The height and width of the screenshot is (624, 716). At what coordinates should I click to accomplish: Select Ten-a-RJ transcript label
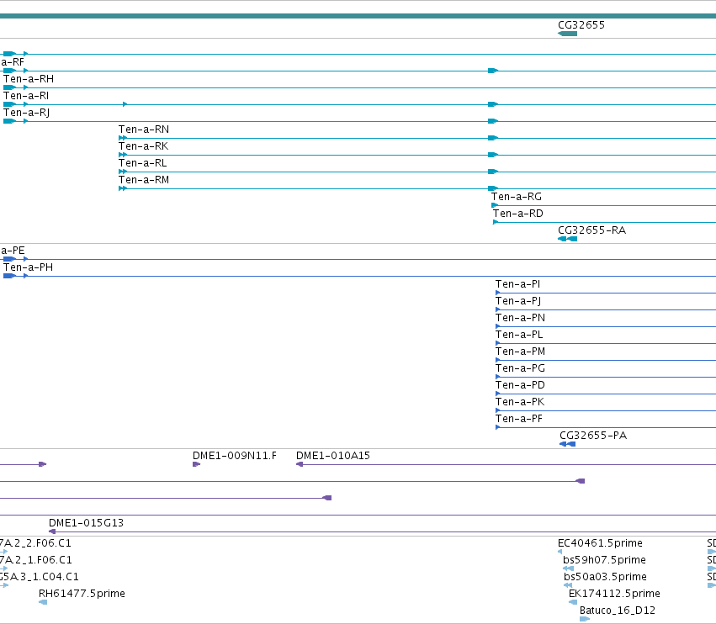pos(26,113)
